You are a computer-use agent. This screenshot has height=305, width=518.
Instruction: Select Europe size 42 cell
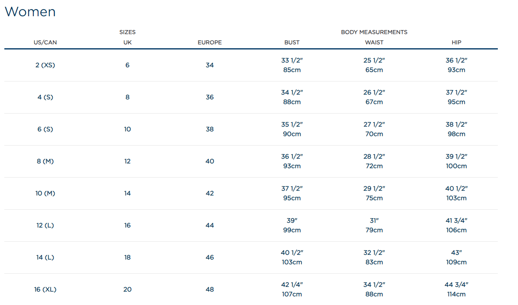coord(210,193)
